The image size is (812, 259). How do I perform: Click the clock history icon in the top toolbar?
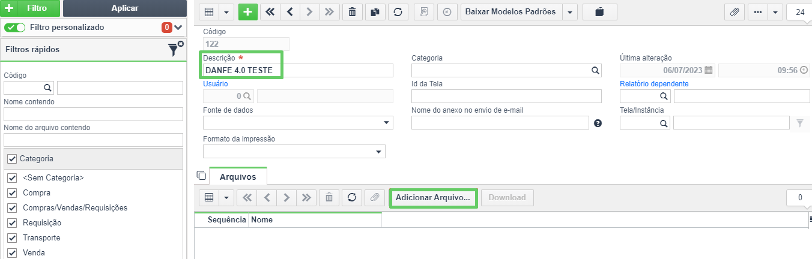tap(447, 12)
